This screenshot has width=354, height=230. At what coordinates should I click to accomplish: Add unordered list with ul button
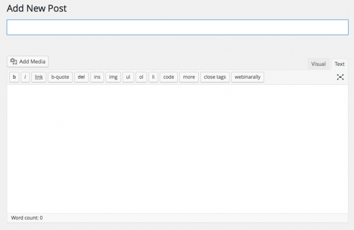point(128,77)
